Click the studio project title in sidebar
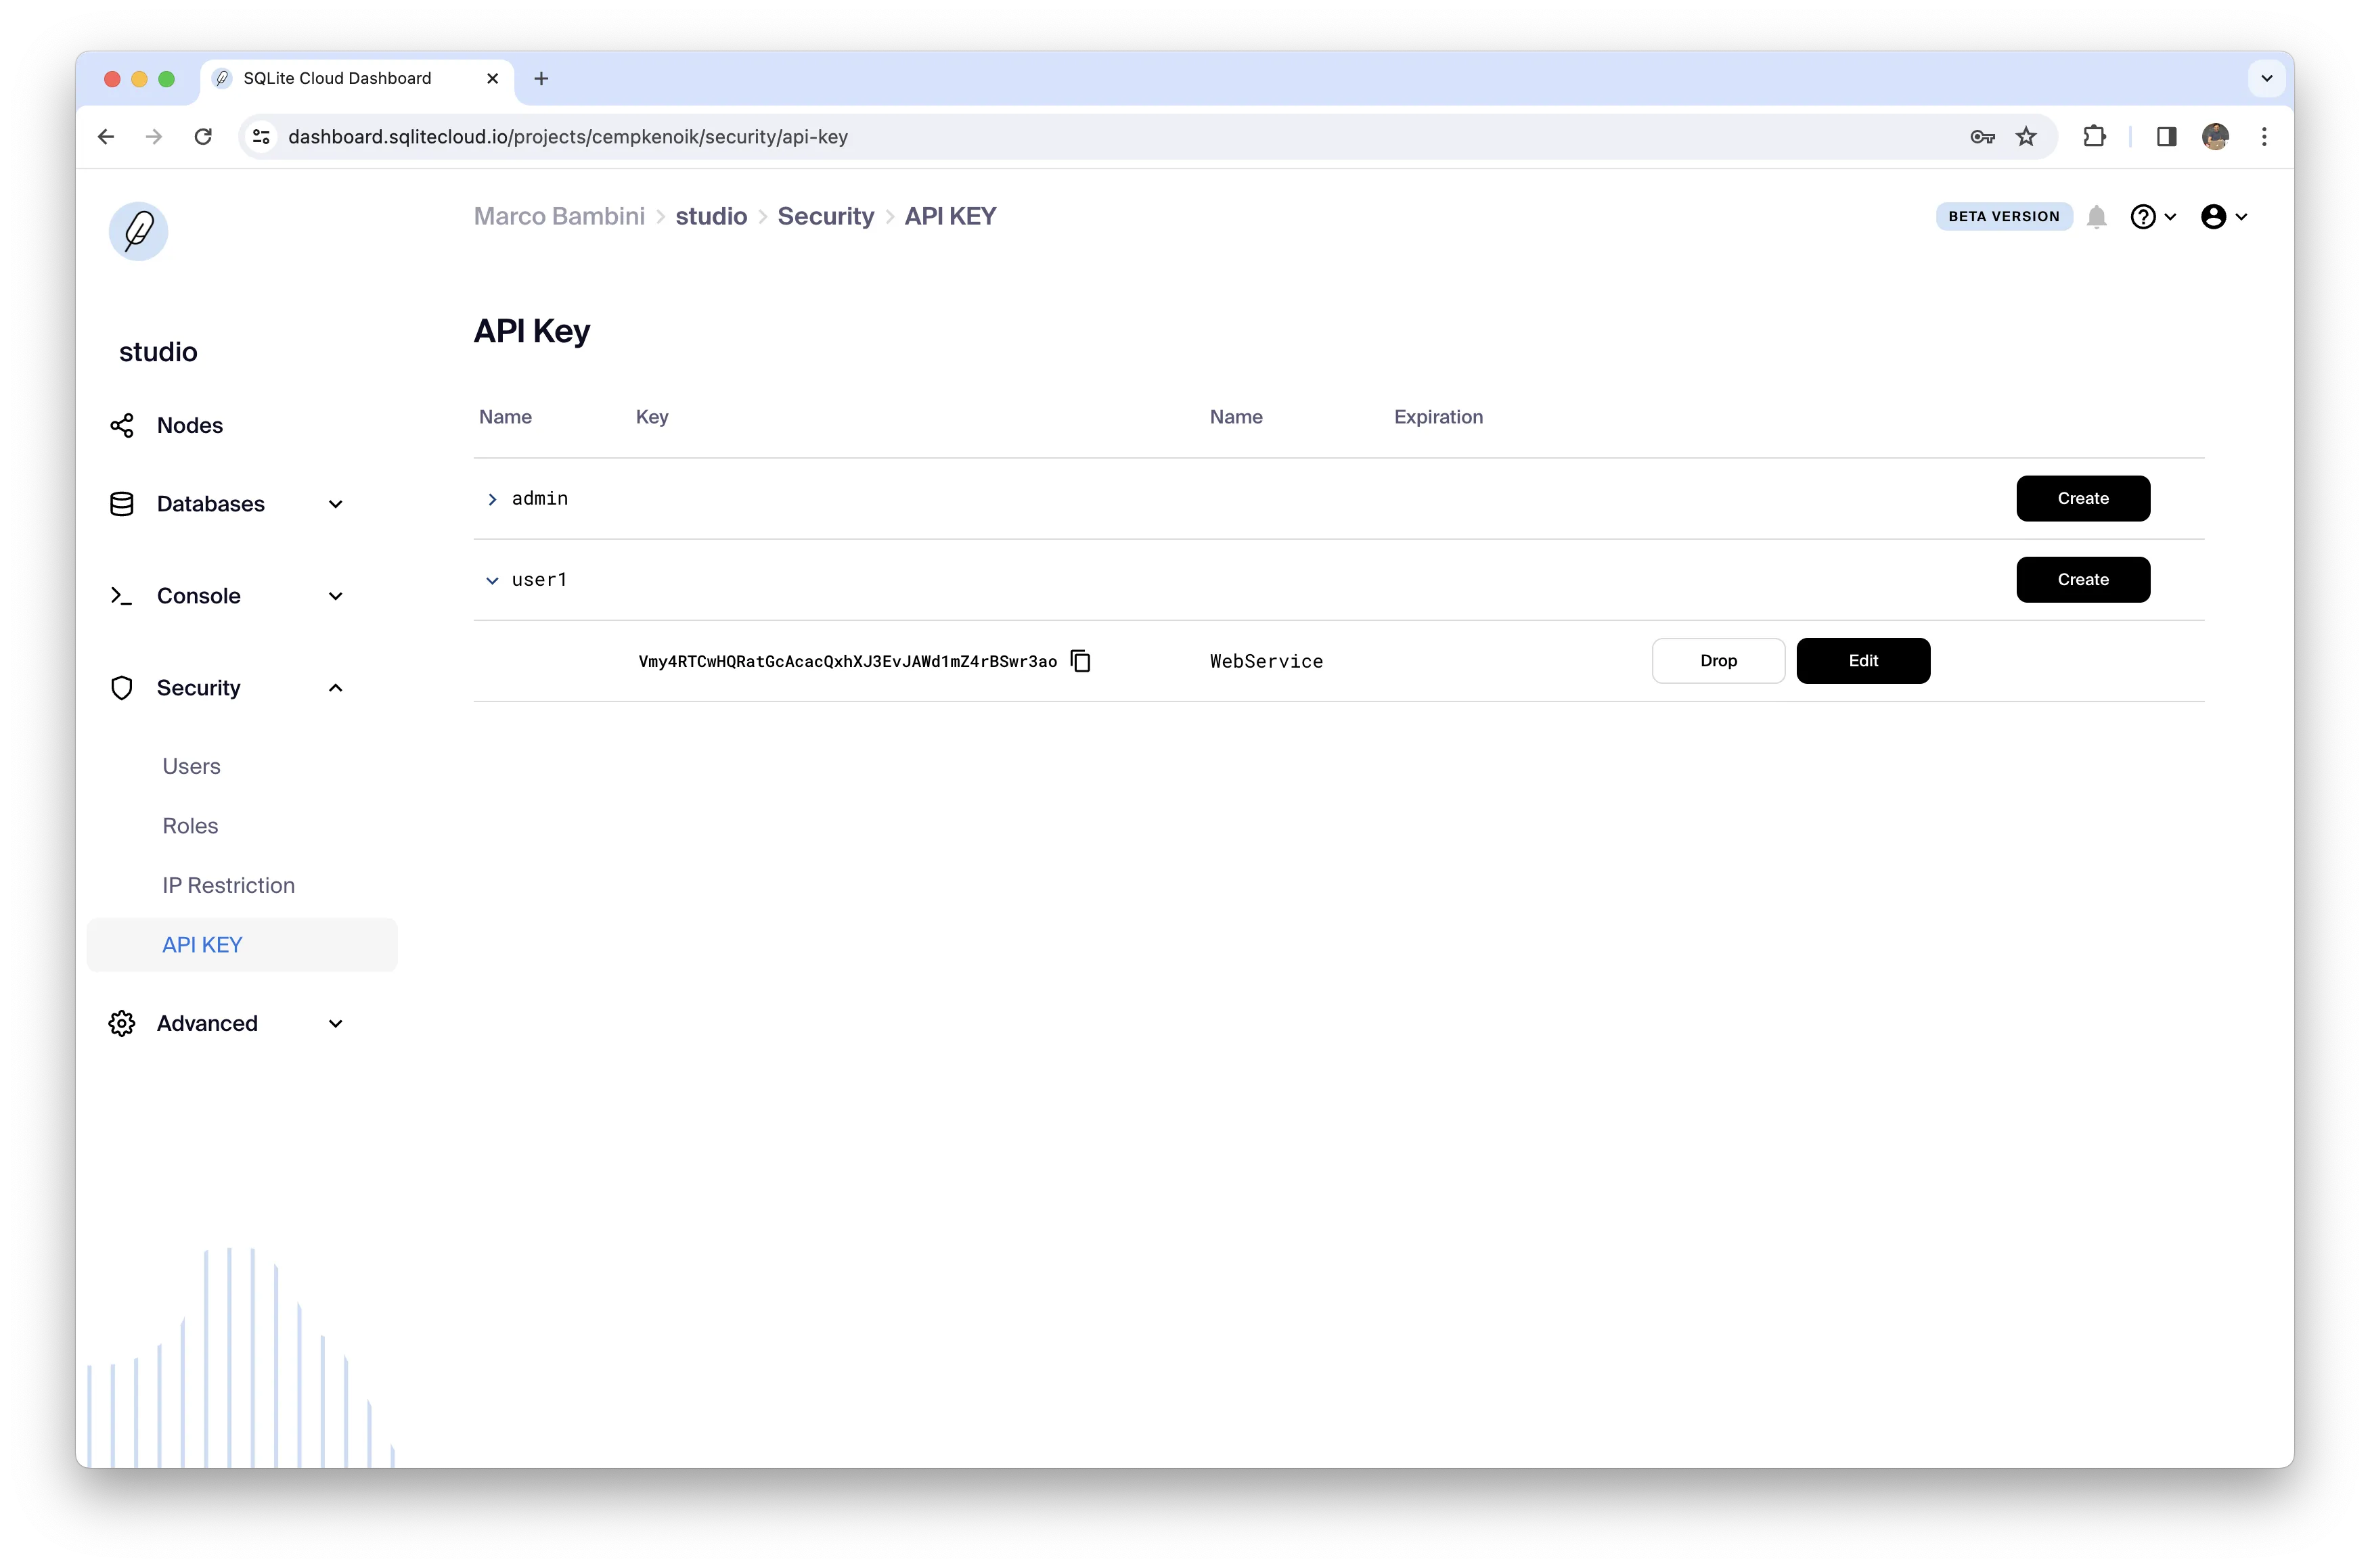 click(x=158, y=352)
